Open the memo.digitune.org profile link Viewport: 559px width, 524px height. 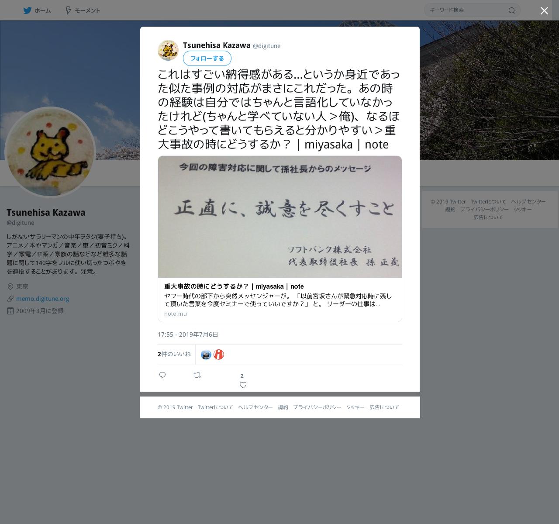coord(43,299)
